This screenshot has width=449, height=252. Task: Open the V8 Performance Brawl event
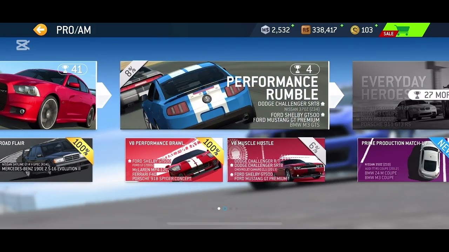point(174,160)
